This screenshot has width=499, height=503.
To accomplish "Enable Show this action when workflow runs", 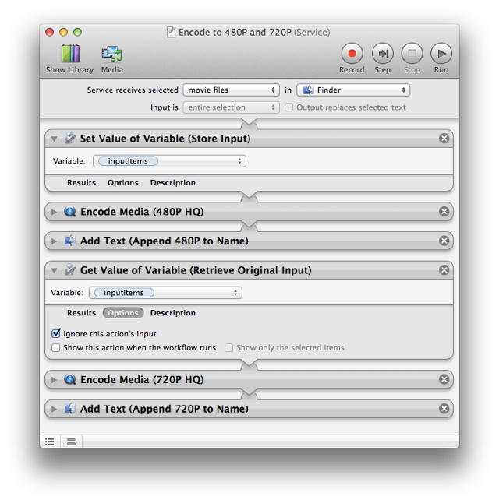I will point(56,348).
